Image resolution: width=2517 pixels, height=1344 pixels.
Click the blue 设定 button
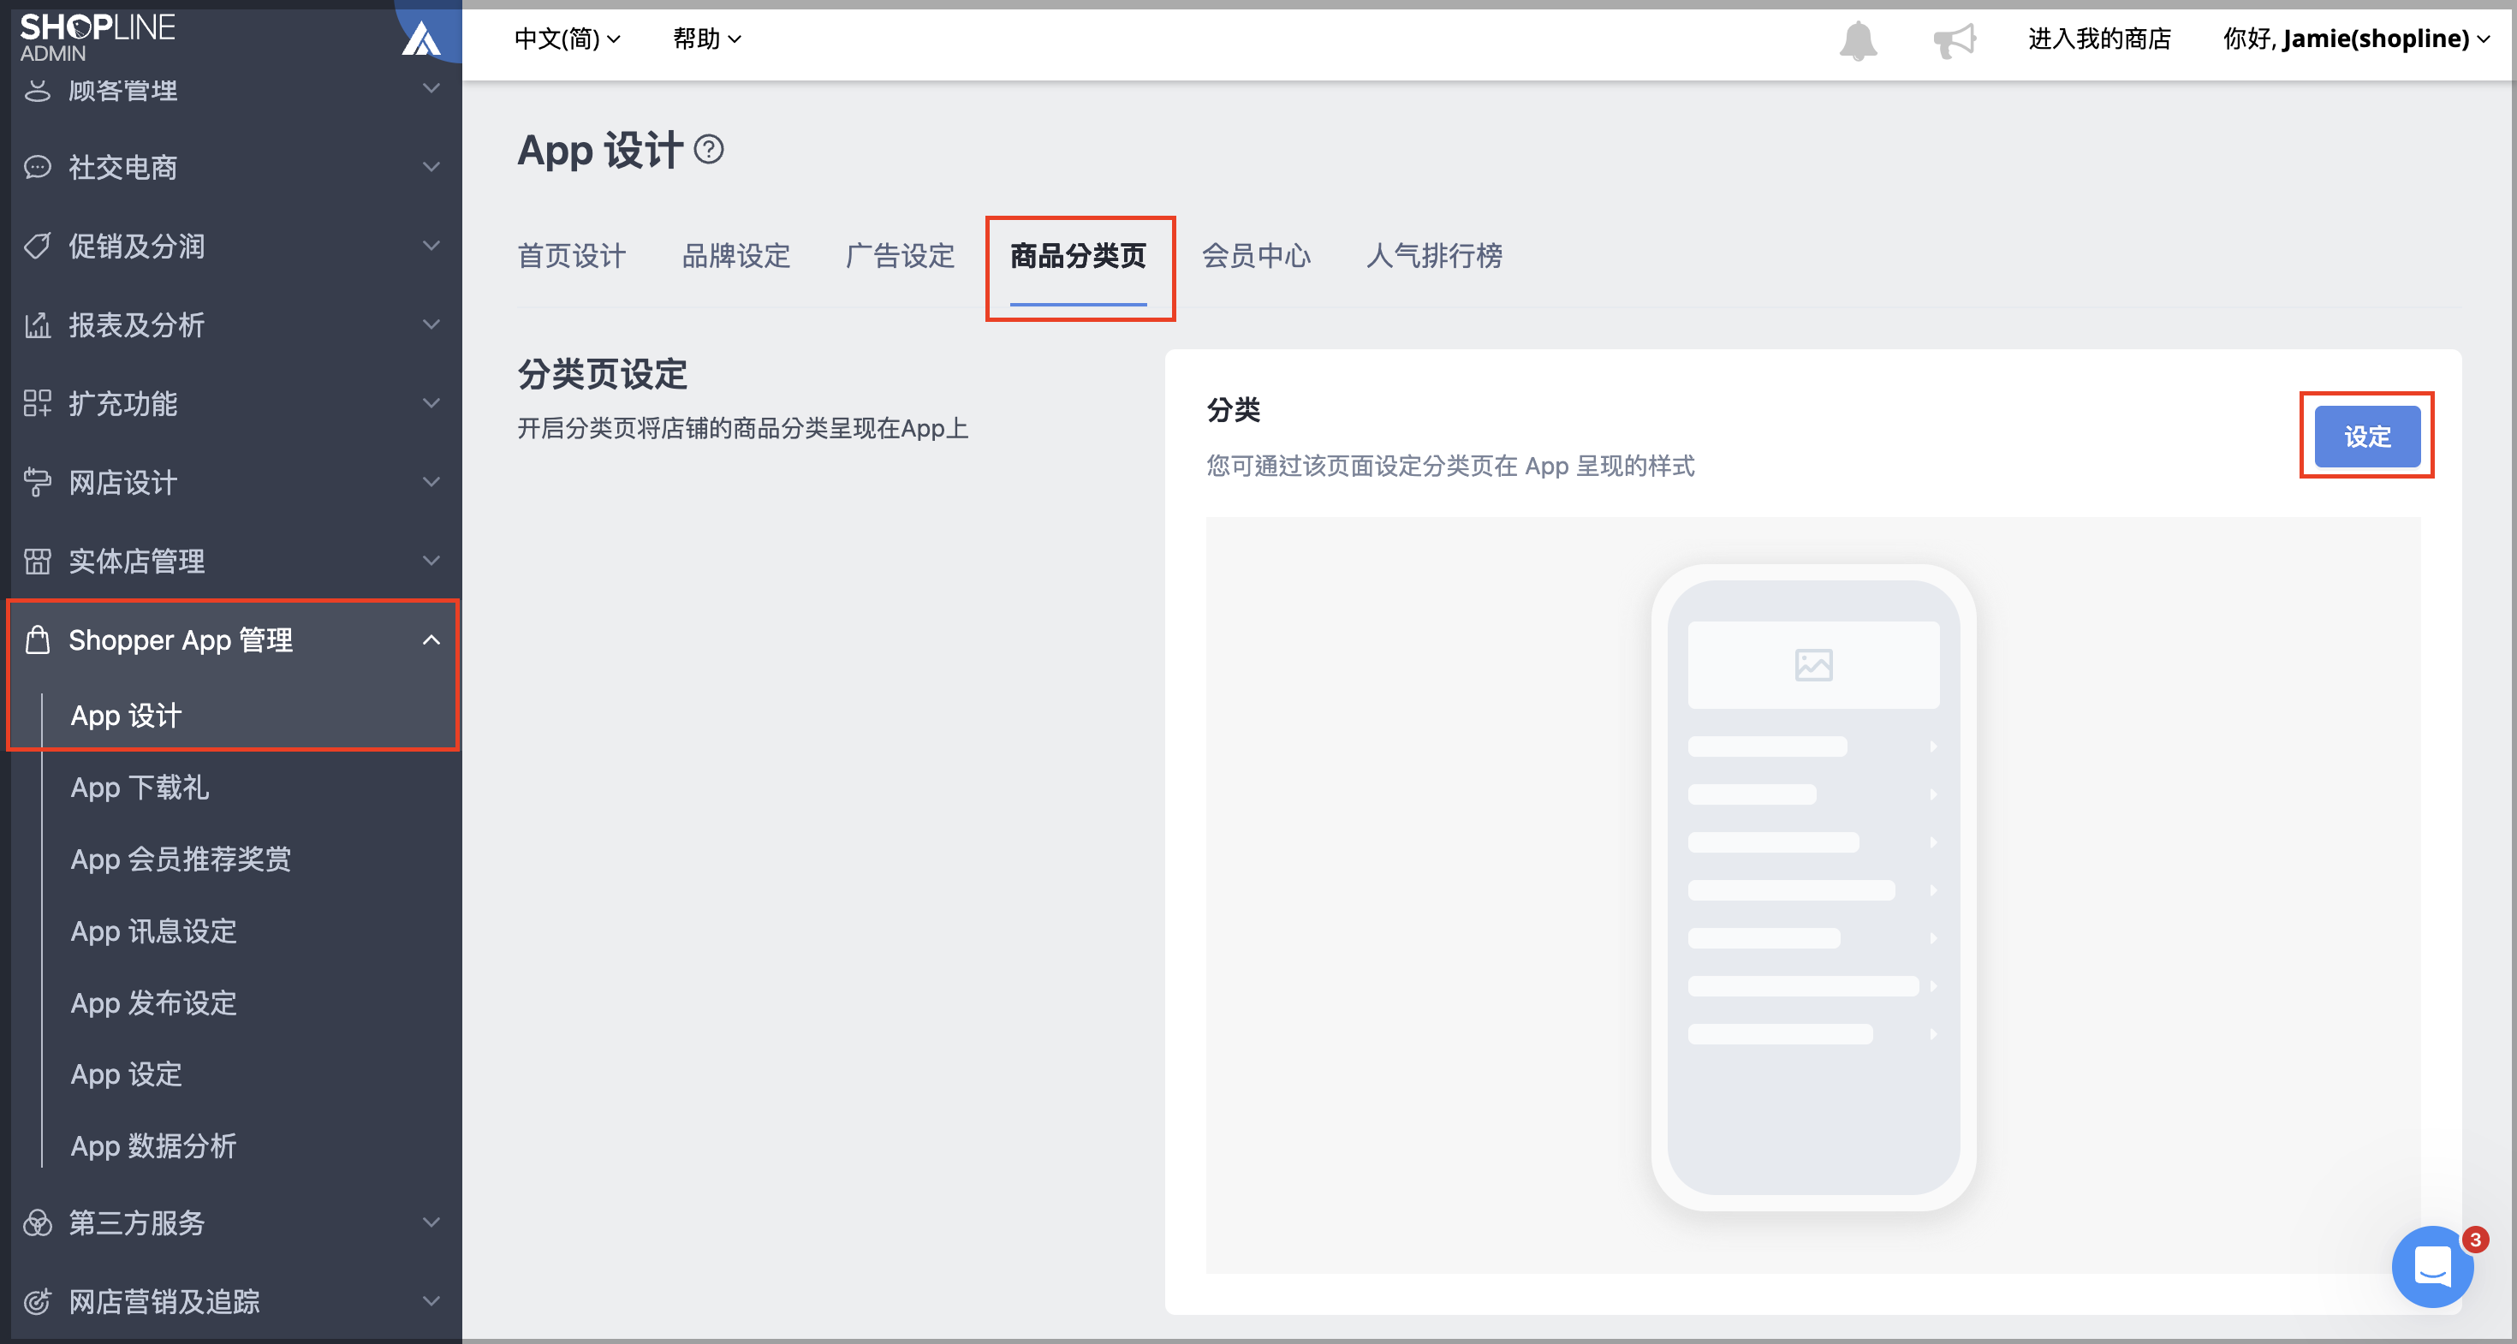coord(2366,437)
